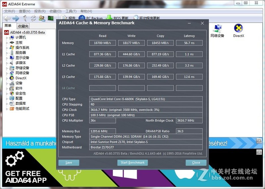
Task: Click the L3 Cache Copy value 169.40 GB/s
Action: [160, 77]
